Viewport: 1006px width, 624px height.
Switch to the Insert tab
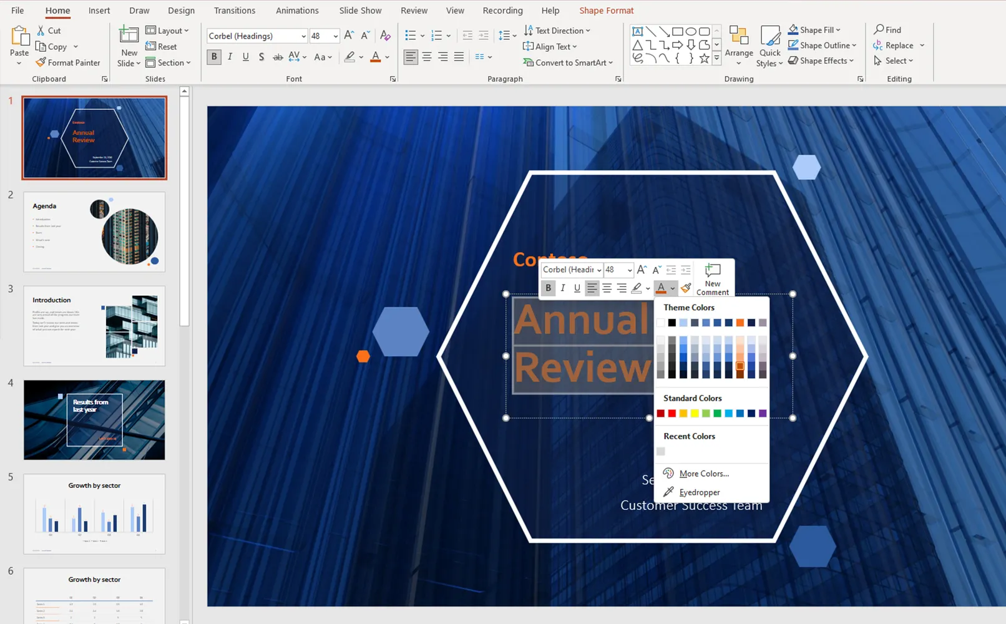point(99,11)
